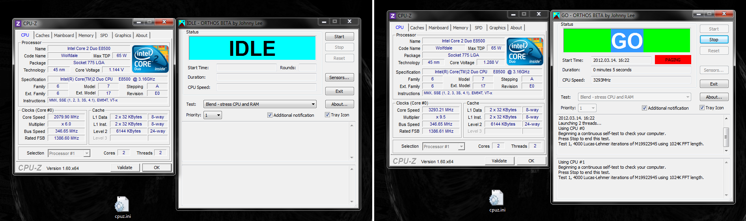Open About tab in CPU-Z beside GO ORTHOS
This screenshot has height=221, width=746.
[516, 28]
